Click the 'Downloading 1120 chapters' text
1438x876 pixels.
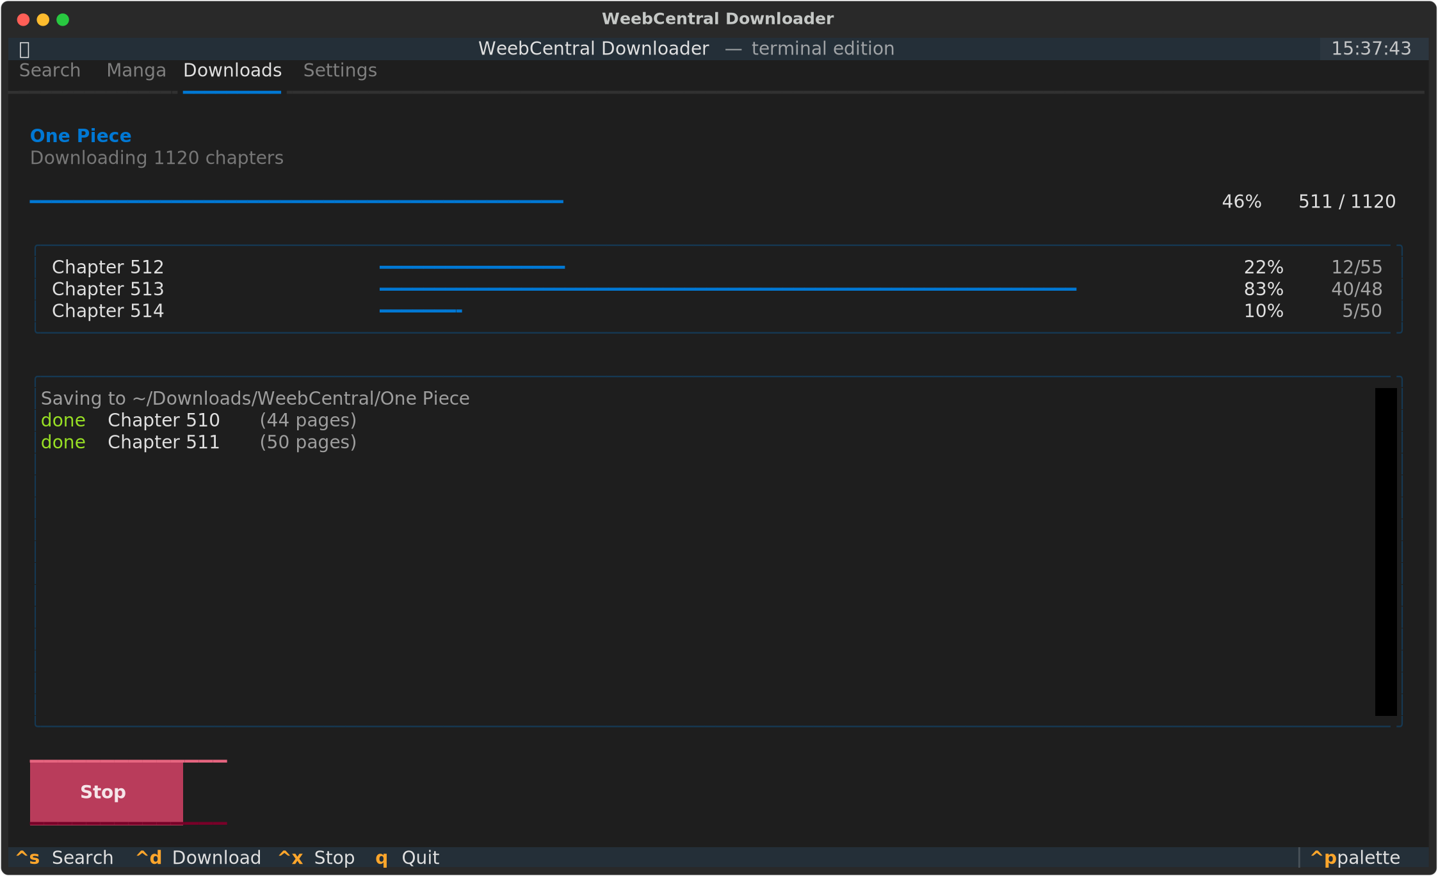(x=157, y=158)
